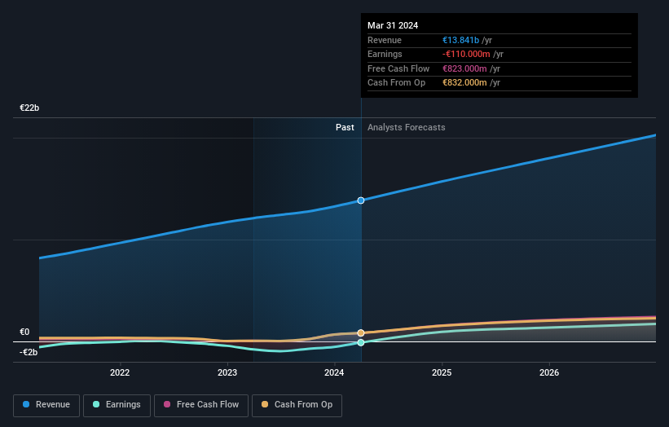
Task: Toggle the Revenue series legend button
Action: 46,405
